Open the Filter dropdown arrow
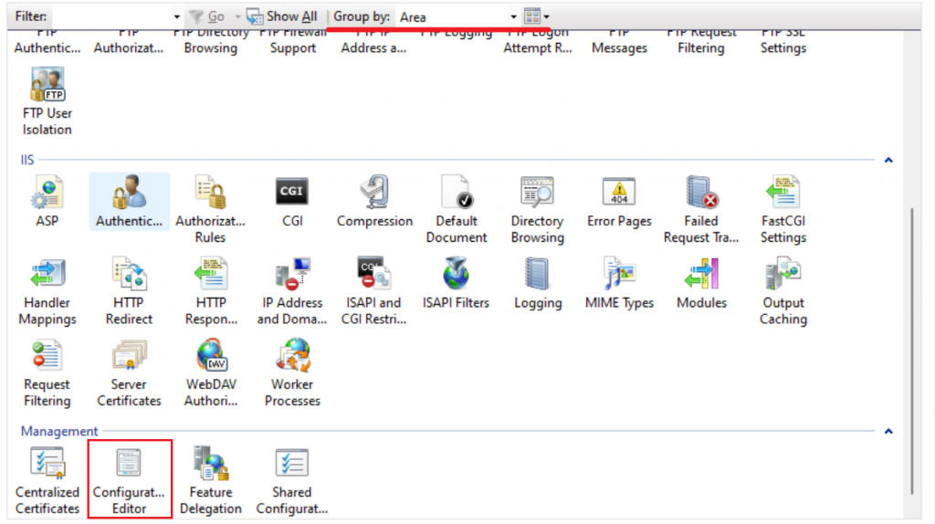 coord(176,16)
